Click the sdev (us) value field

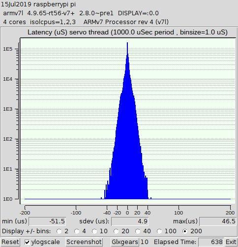pyautogui.click(x=130, y=221)
